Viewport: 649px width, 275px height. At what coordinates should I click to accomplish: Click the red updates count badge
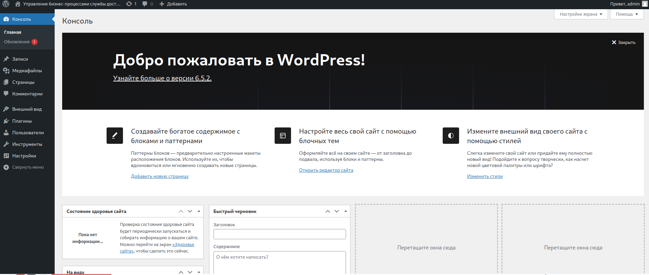34,42
